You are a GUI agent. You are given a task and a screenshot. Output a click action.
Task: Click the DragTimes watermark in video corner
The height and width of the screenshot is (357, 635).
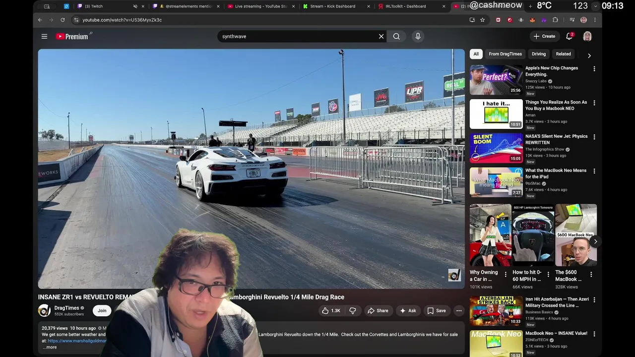click(x=454, y=275)
